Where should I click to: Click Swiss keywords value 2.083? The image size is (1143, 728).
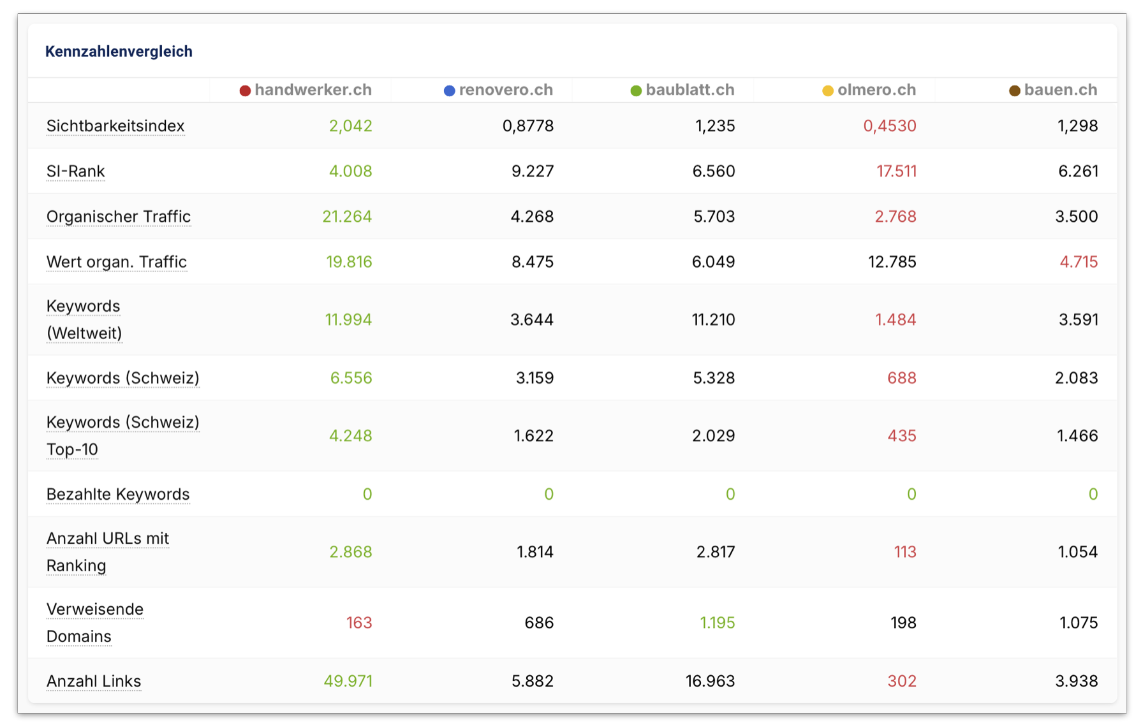coord(1077,378)
